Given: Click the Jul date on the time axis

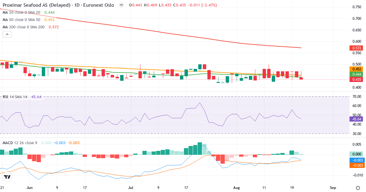Looking at the screenshot, I should (x=131, y=188).
